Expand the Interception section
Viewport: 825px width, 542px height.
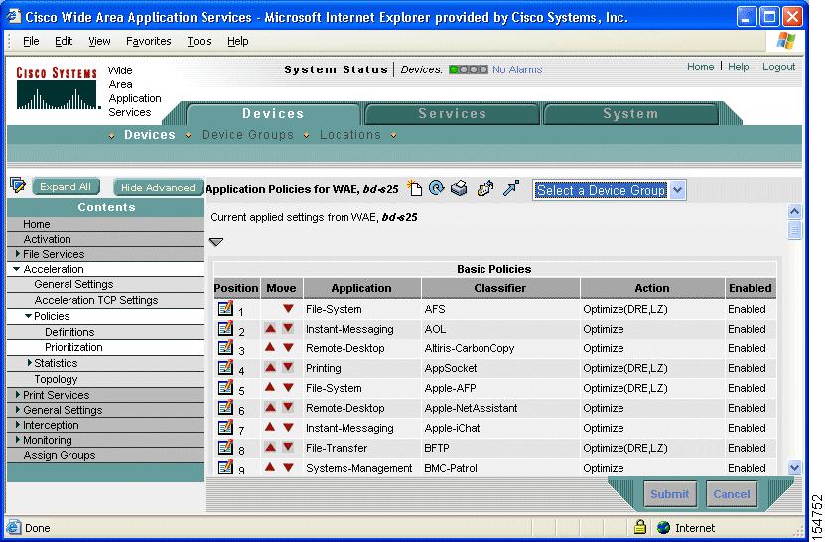(17, 424)
